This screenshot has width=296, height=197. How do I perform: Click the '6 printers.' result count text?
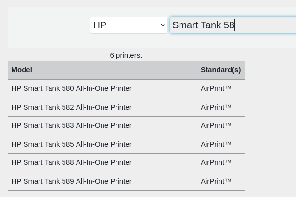click(126, 55)
